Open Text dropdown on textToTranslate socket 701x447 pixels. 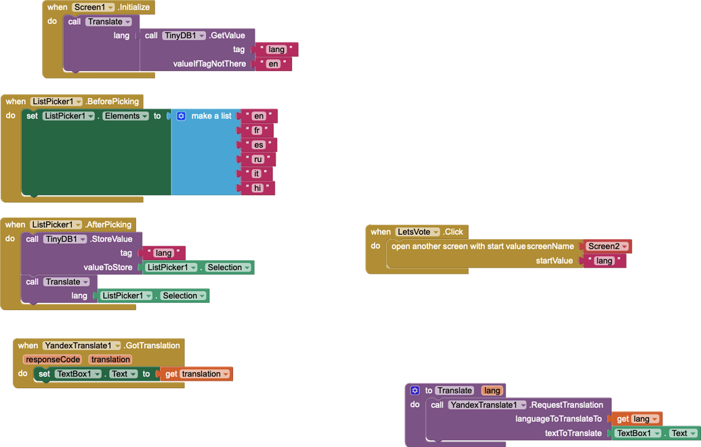tap(692, 433)
